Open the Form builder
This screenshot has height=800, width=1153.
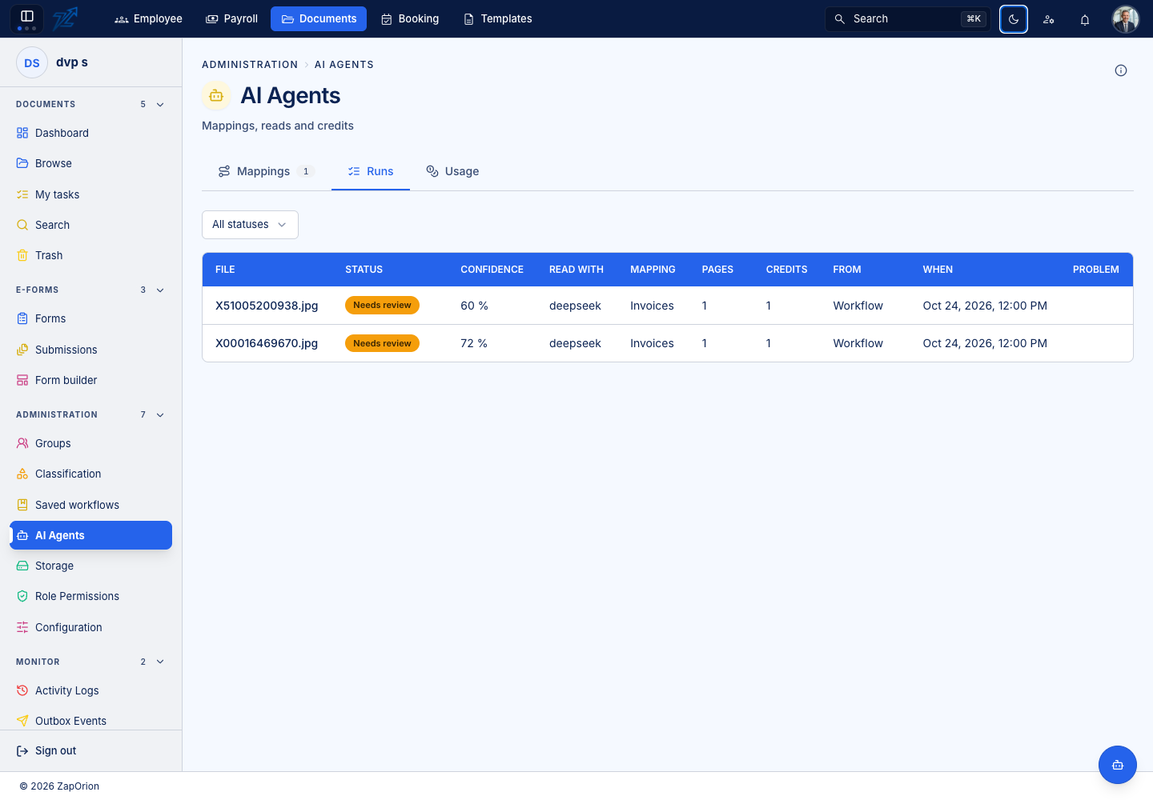pyautogui.click(x=91, y=380)
